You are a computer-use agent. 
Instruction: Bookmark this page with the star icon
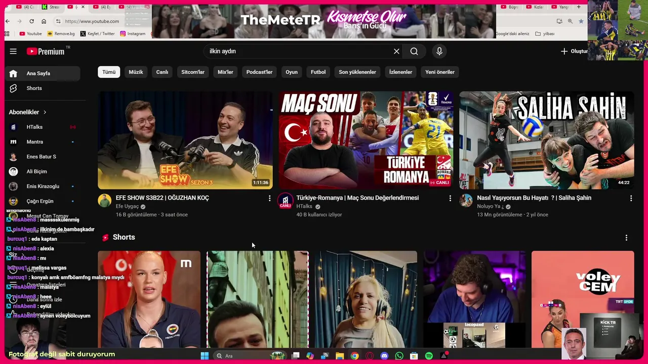[581, 21]
